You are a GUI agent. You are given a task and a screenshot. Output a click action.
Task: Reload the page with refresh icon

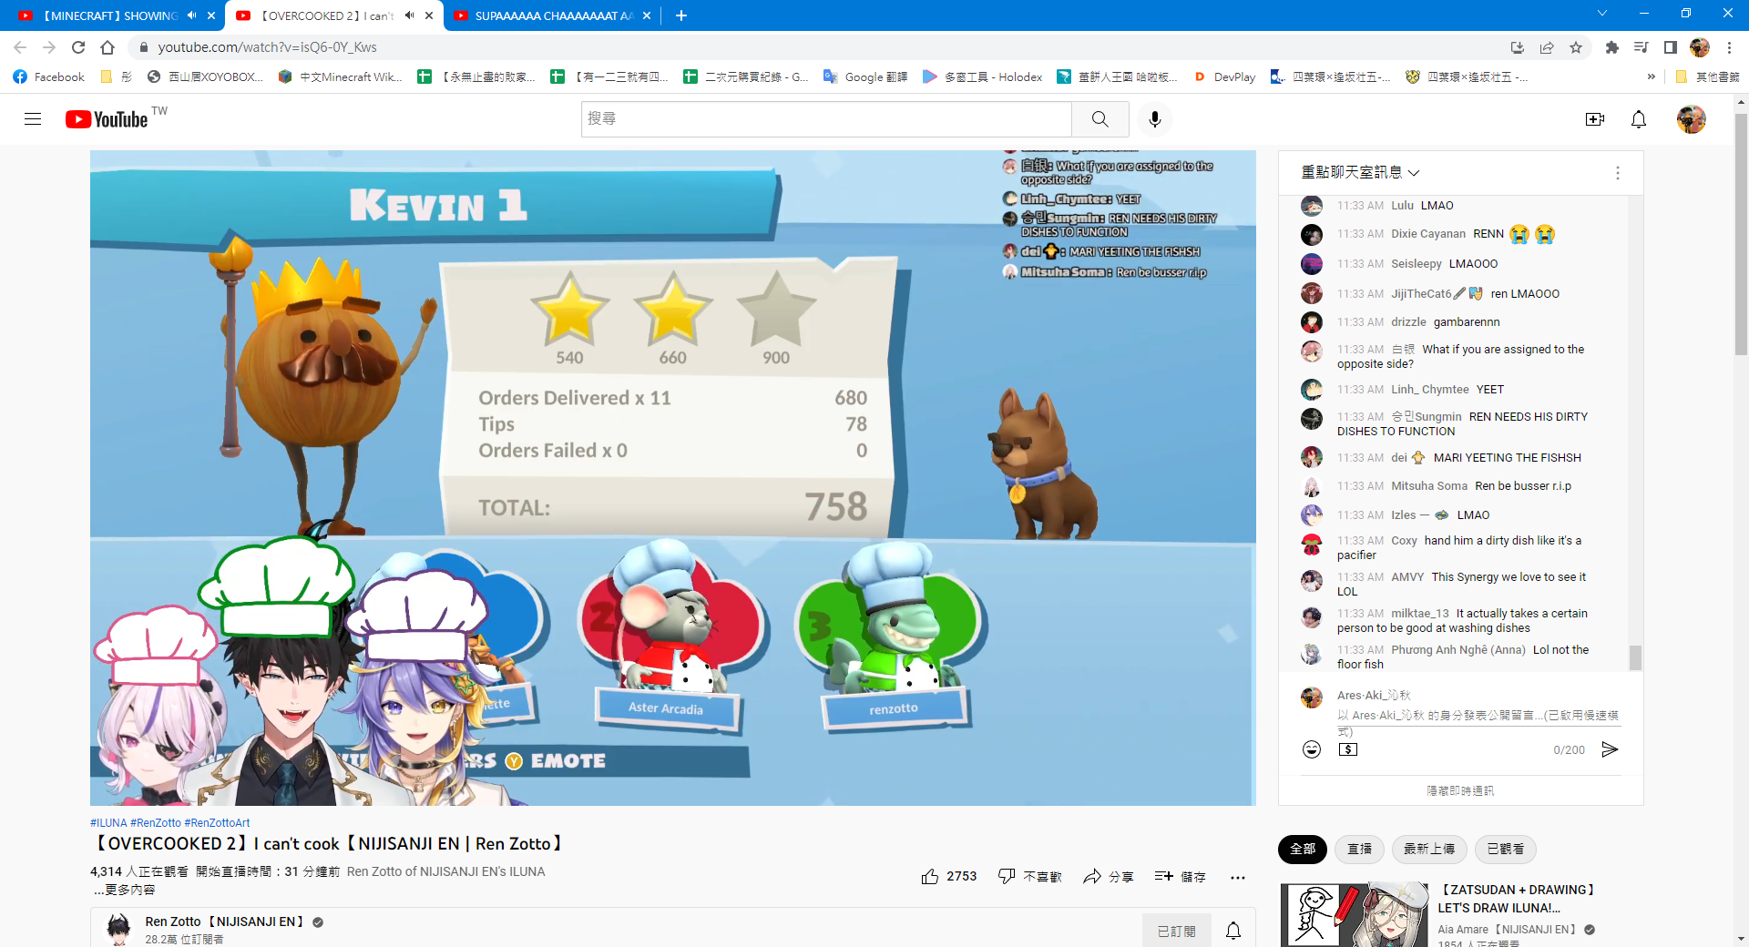(78, 47)
